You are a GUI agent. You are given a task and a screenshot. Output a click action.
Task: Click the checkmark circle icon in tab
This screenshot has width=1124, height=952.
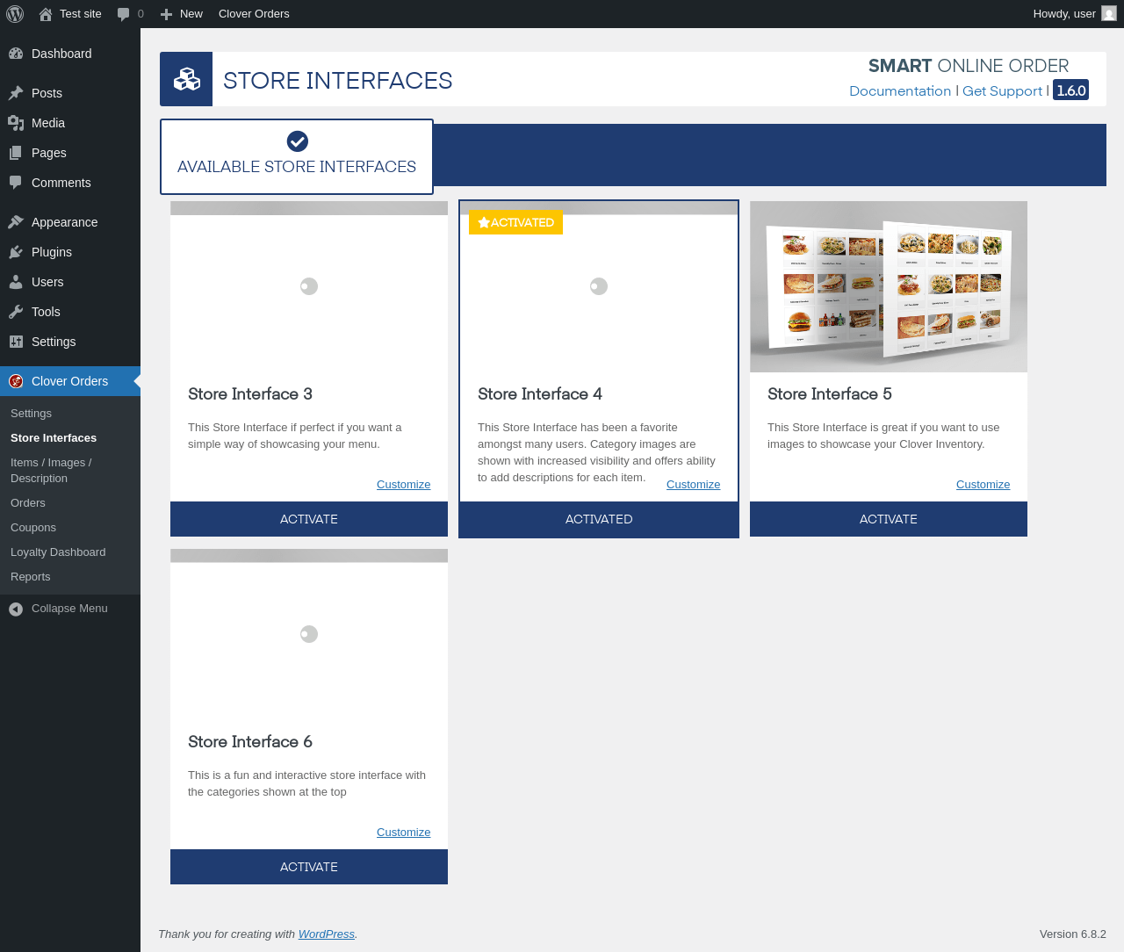tap(298, 141)
